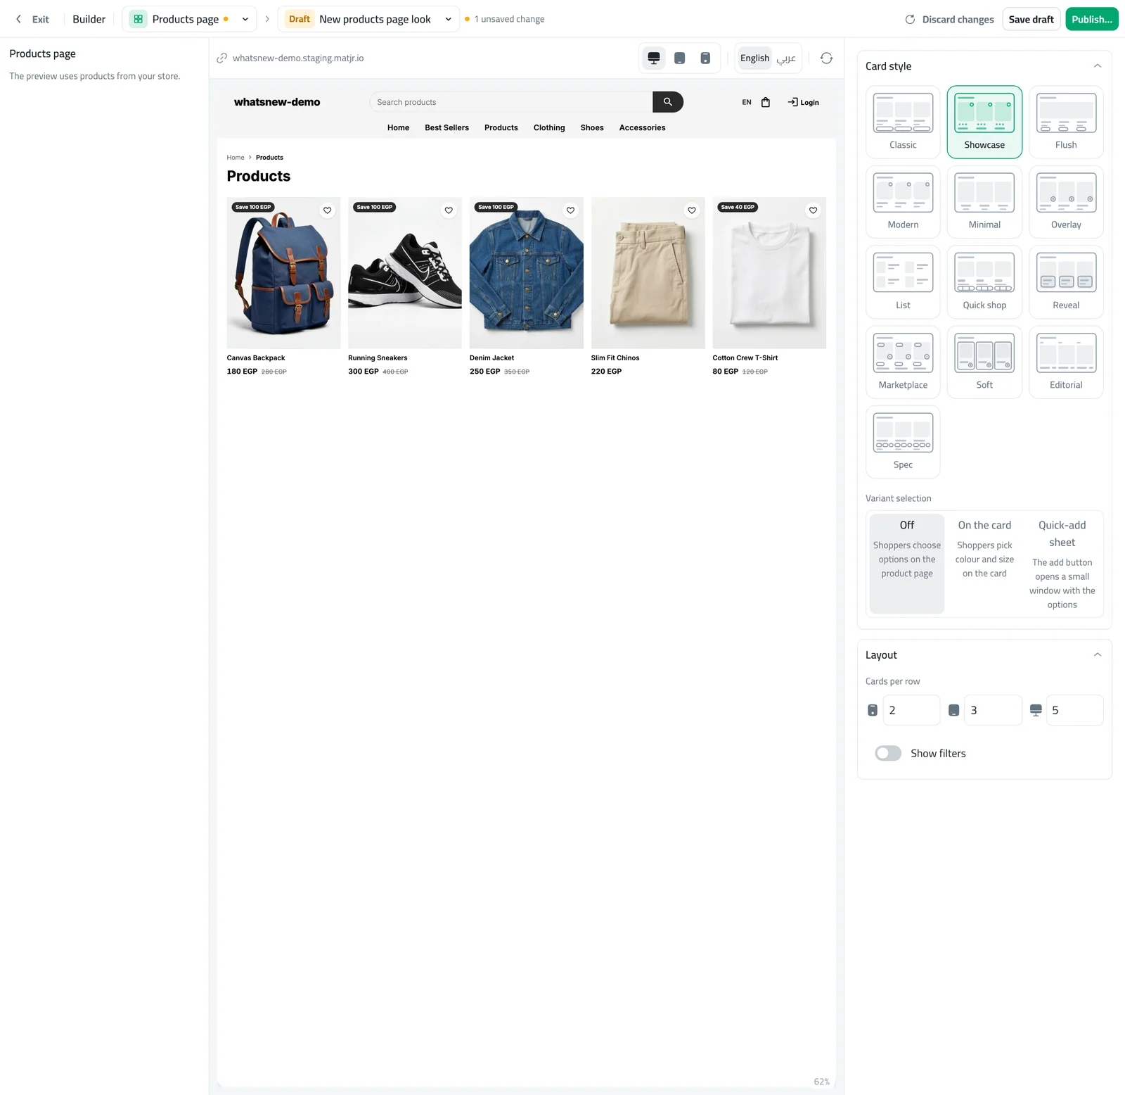Set variant selection to On the card
Image resolution: width=1125 pixels, height=1095 pixels.
984,564
